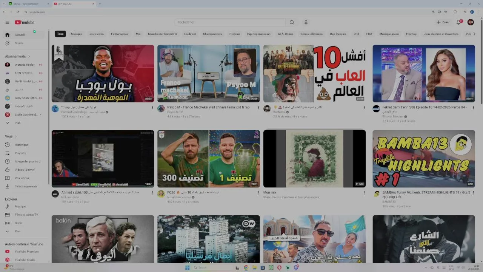Select the GTA Online filter chip
The width and height of the screenshot is (483, 272).
286,34
